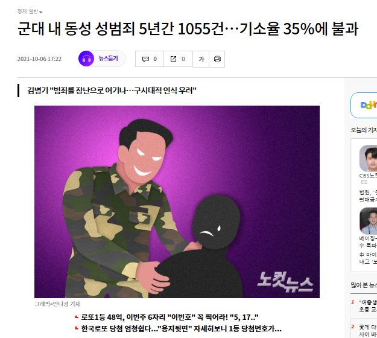Click the second reporter's profile photo
The height and width of the screenshot is (338, 377).
369,221
